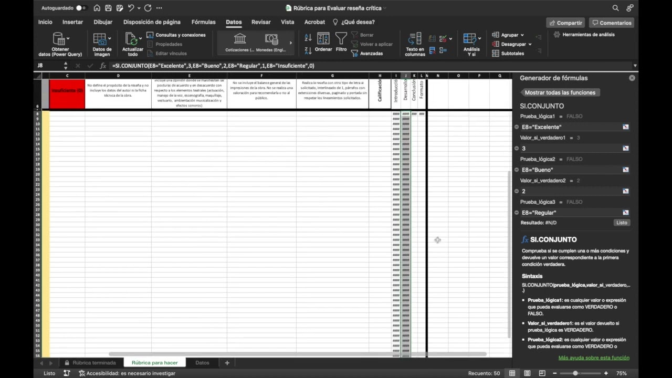672x378 pixels.
Task: Open the Disposición de página tab
Action: tap(152, 22)
